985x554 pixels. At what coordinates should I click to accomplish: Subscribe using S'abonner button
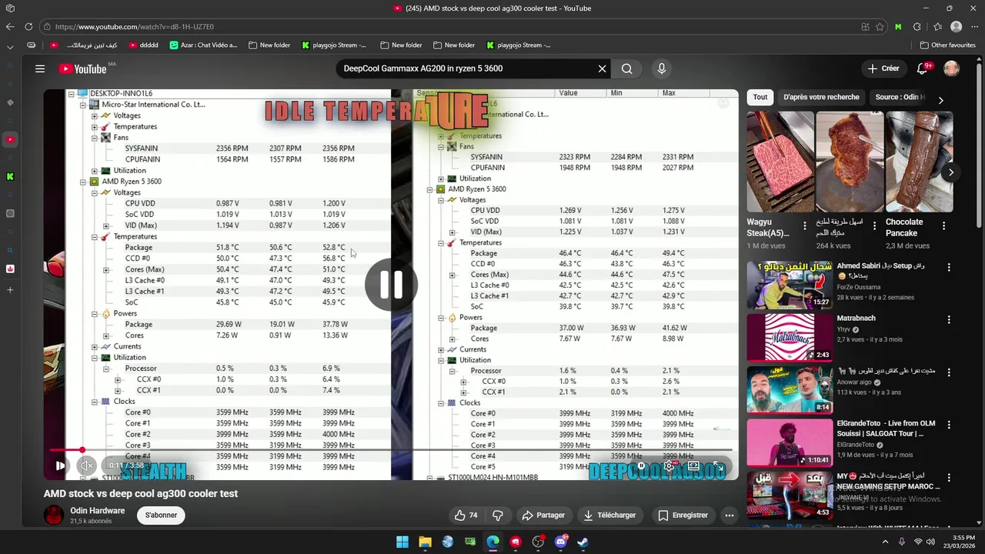coord(162,516)
